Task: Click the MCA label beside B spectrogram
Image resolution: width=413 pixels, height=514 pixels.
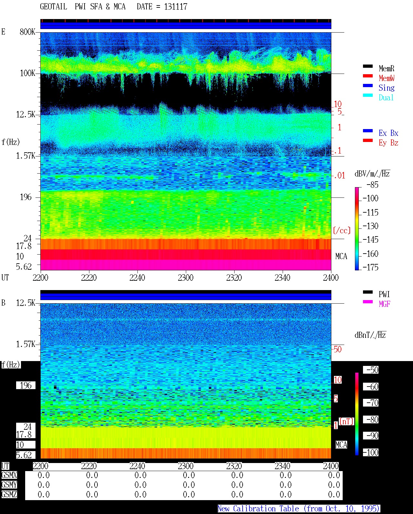Action: pos(341,445)
